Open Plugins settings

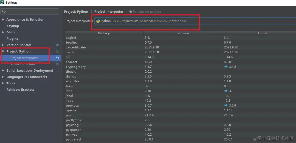click(x=12, y=39)
